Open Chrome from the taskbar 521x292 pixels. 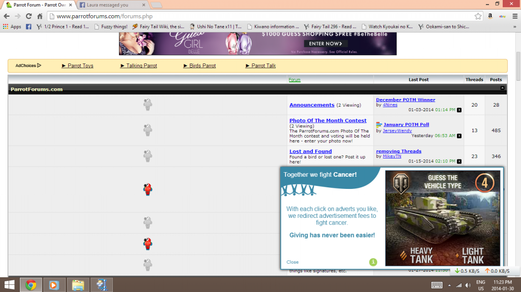(31, 285)
